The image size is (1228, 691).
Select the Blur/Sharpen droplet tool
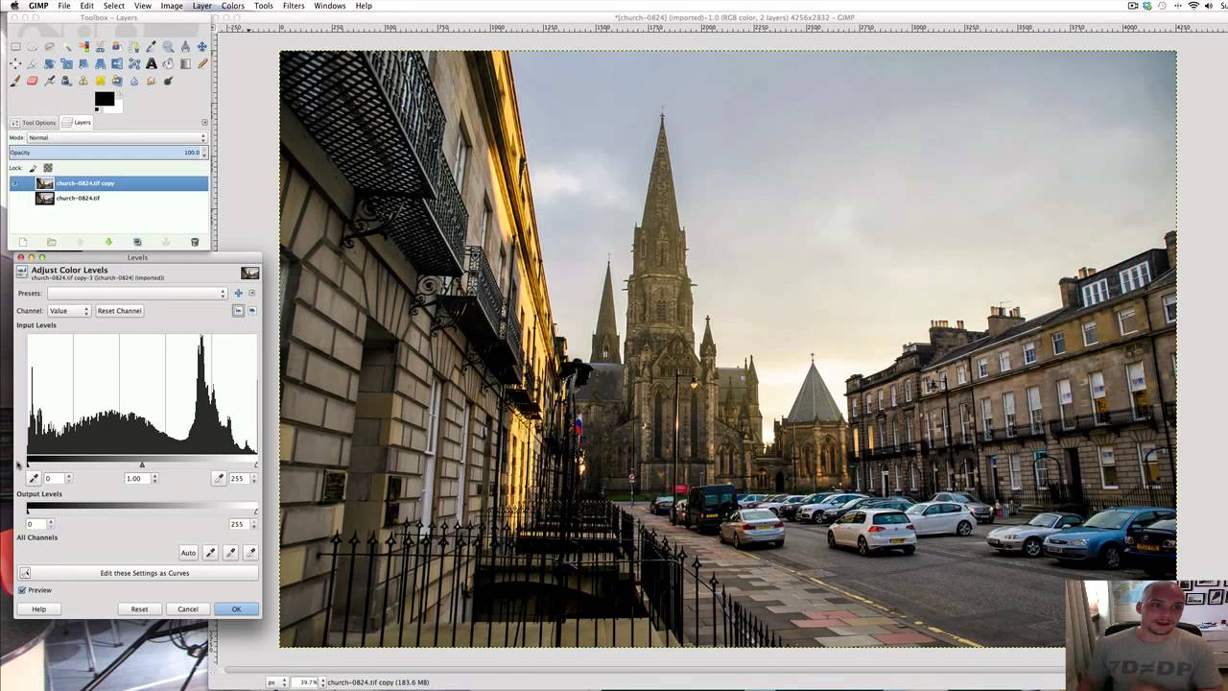pyautogui.click(x=134, y=81)
